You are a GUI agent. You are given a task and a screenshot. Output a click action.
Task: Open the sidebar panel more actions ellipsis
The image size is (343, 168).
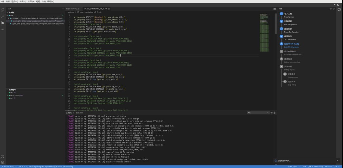pos(63,9)
